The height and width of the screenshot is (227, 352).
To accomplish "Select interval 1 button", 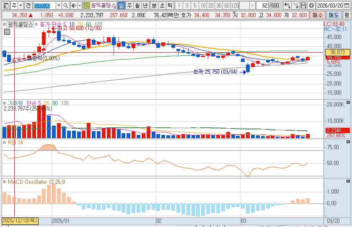I will (x=179, y=5).
